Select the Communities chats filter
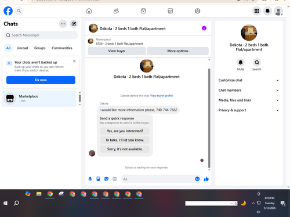290x217 pixels. click(x=62, y=48)
